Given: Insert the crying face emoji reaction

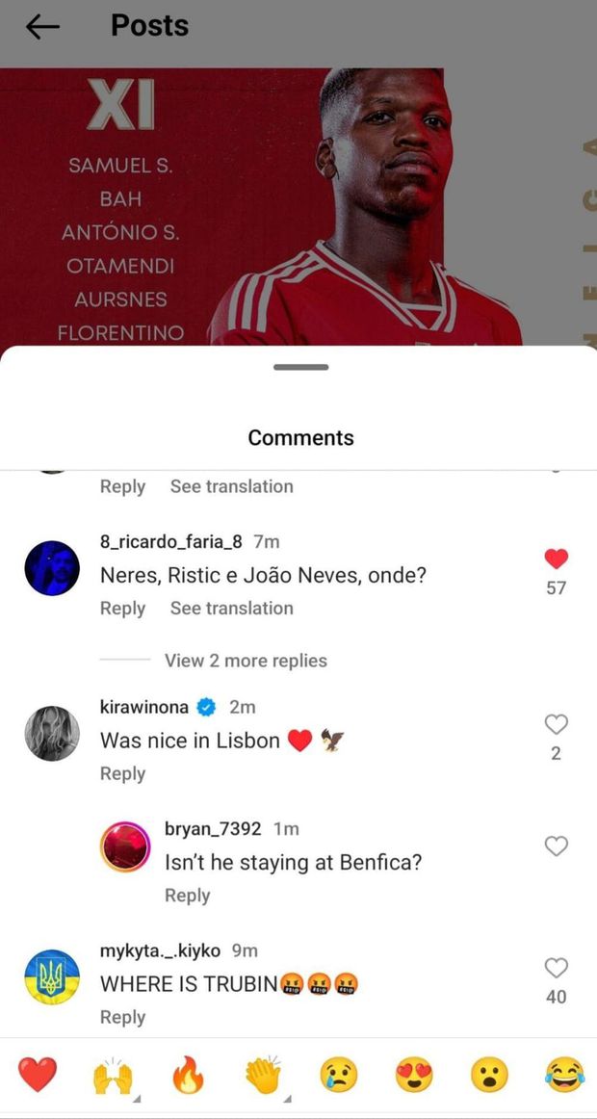Looking at the screenshot, I should [339, 1076].
